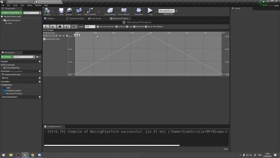Open the eye view options in My Blueprint
Image resolution: width=280 pixels, height=158 pixels.
tap(38, 57)
